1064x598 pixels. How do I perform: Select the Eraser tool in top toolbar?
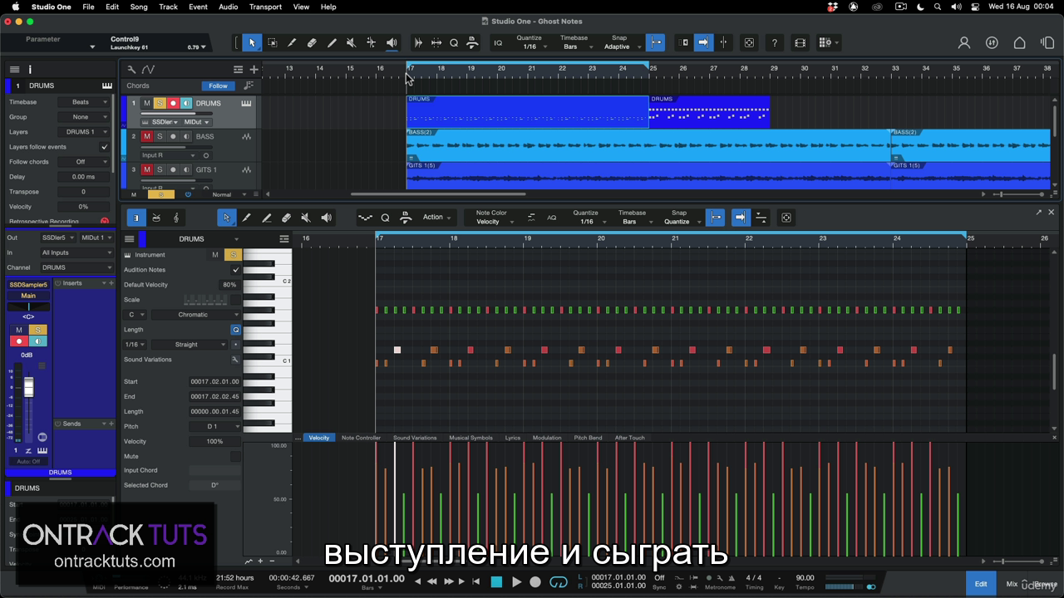click(312, 43)
